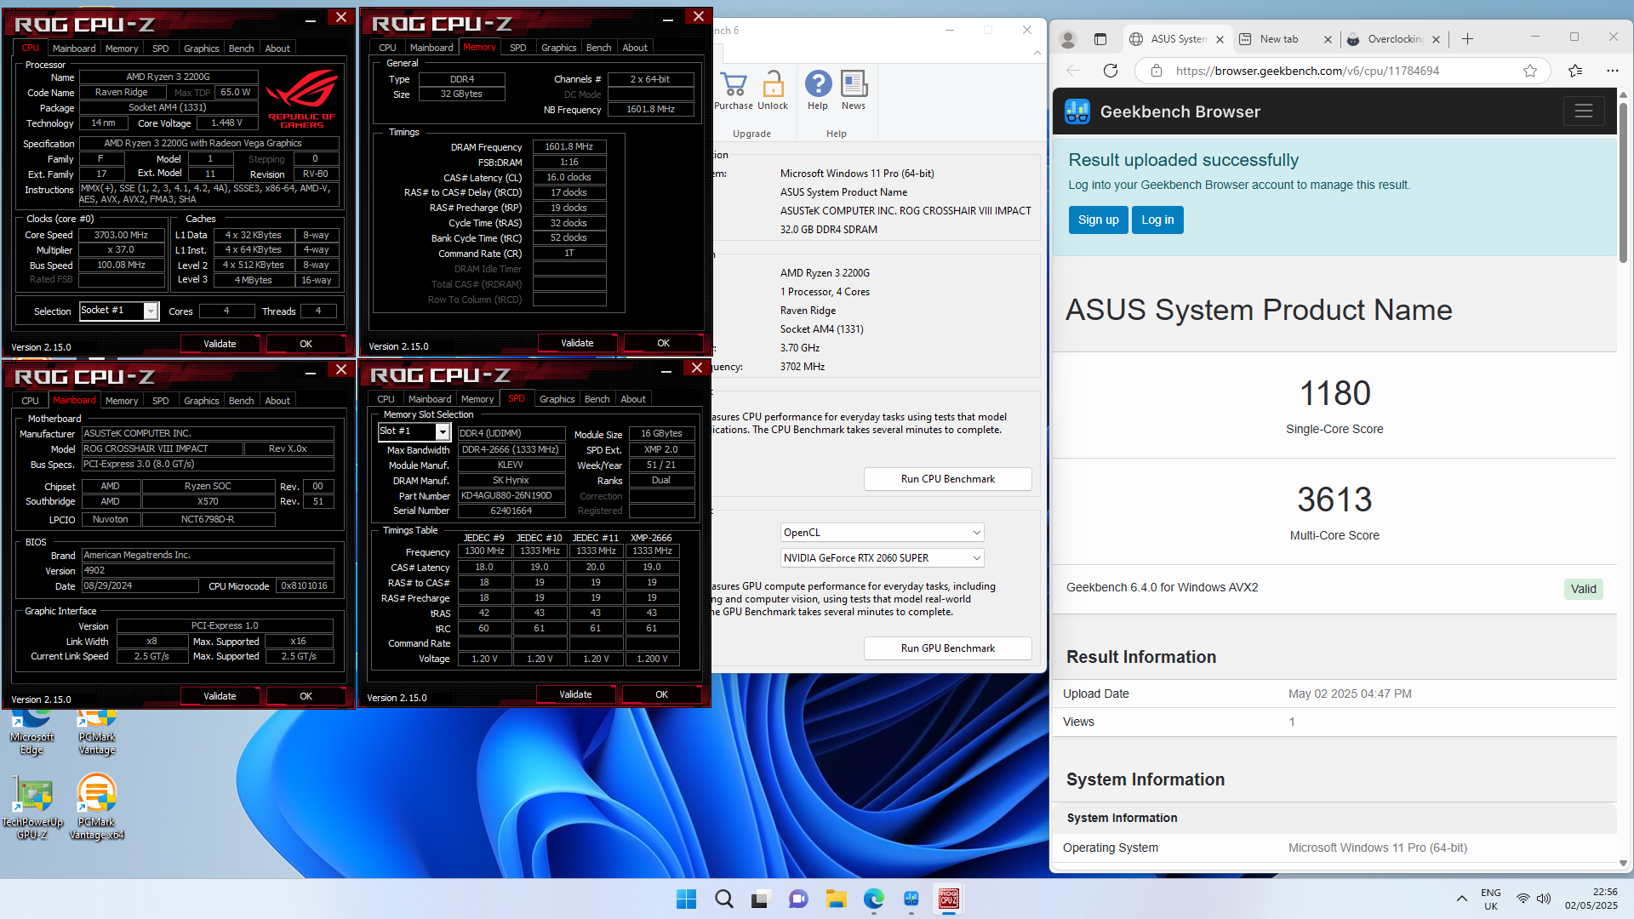Click the browser address bar URL
This screenshot has width=1634, height=919.
tap(1307, 71)
